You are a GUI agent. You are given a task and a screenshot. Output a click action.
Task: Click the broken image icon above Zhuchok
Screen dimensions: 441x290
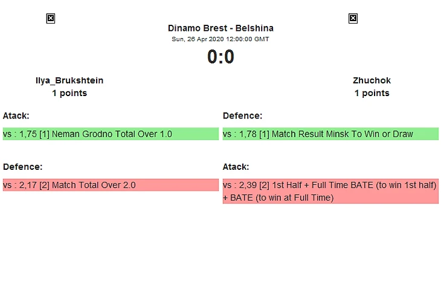[x=353, y=19]
